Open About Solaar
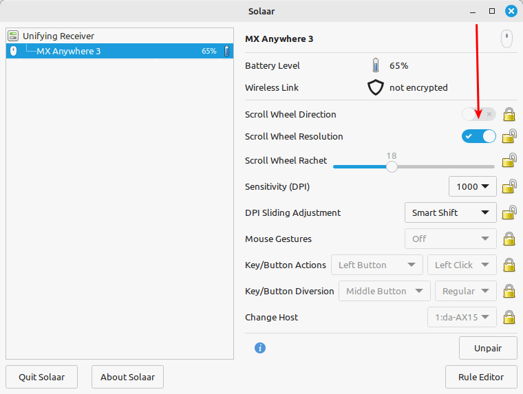Screen dimensions: 523x394 128,377
